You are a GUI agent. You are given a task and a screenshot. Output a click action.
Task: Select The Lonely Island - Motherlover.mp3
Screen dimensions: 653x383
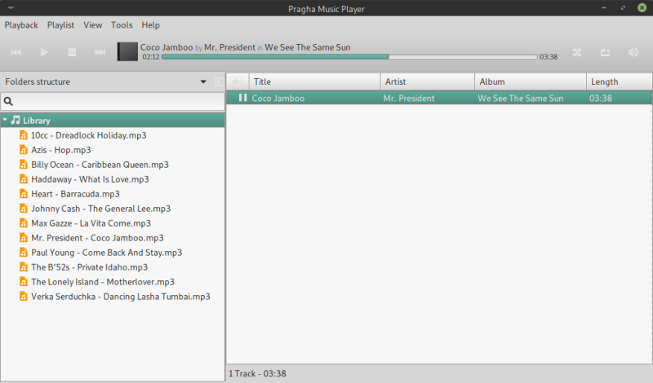click(103, 282)
